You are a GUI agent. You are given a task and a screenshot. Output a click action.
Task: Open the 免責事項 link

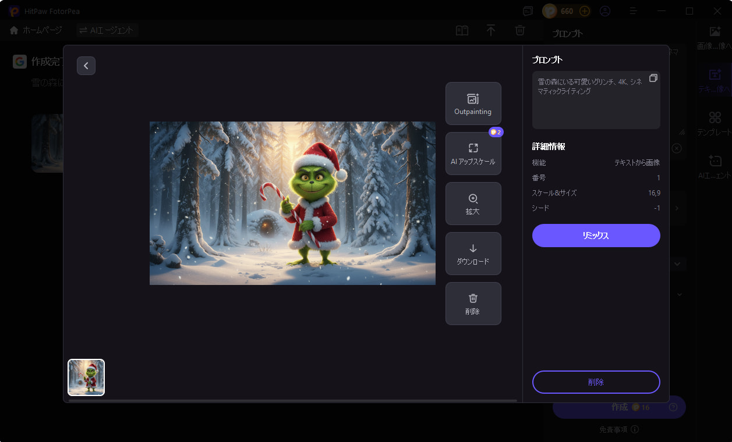tap(613, 430)
